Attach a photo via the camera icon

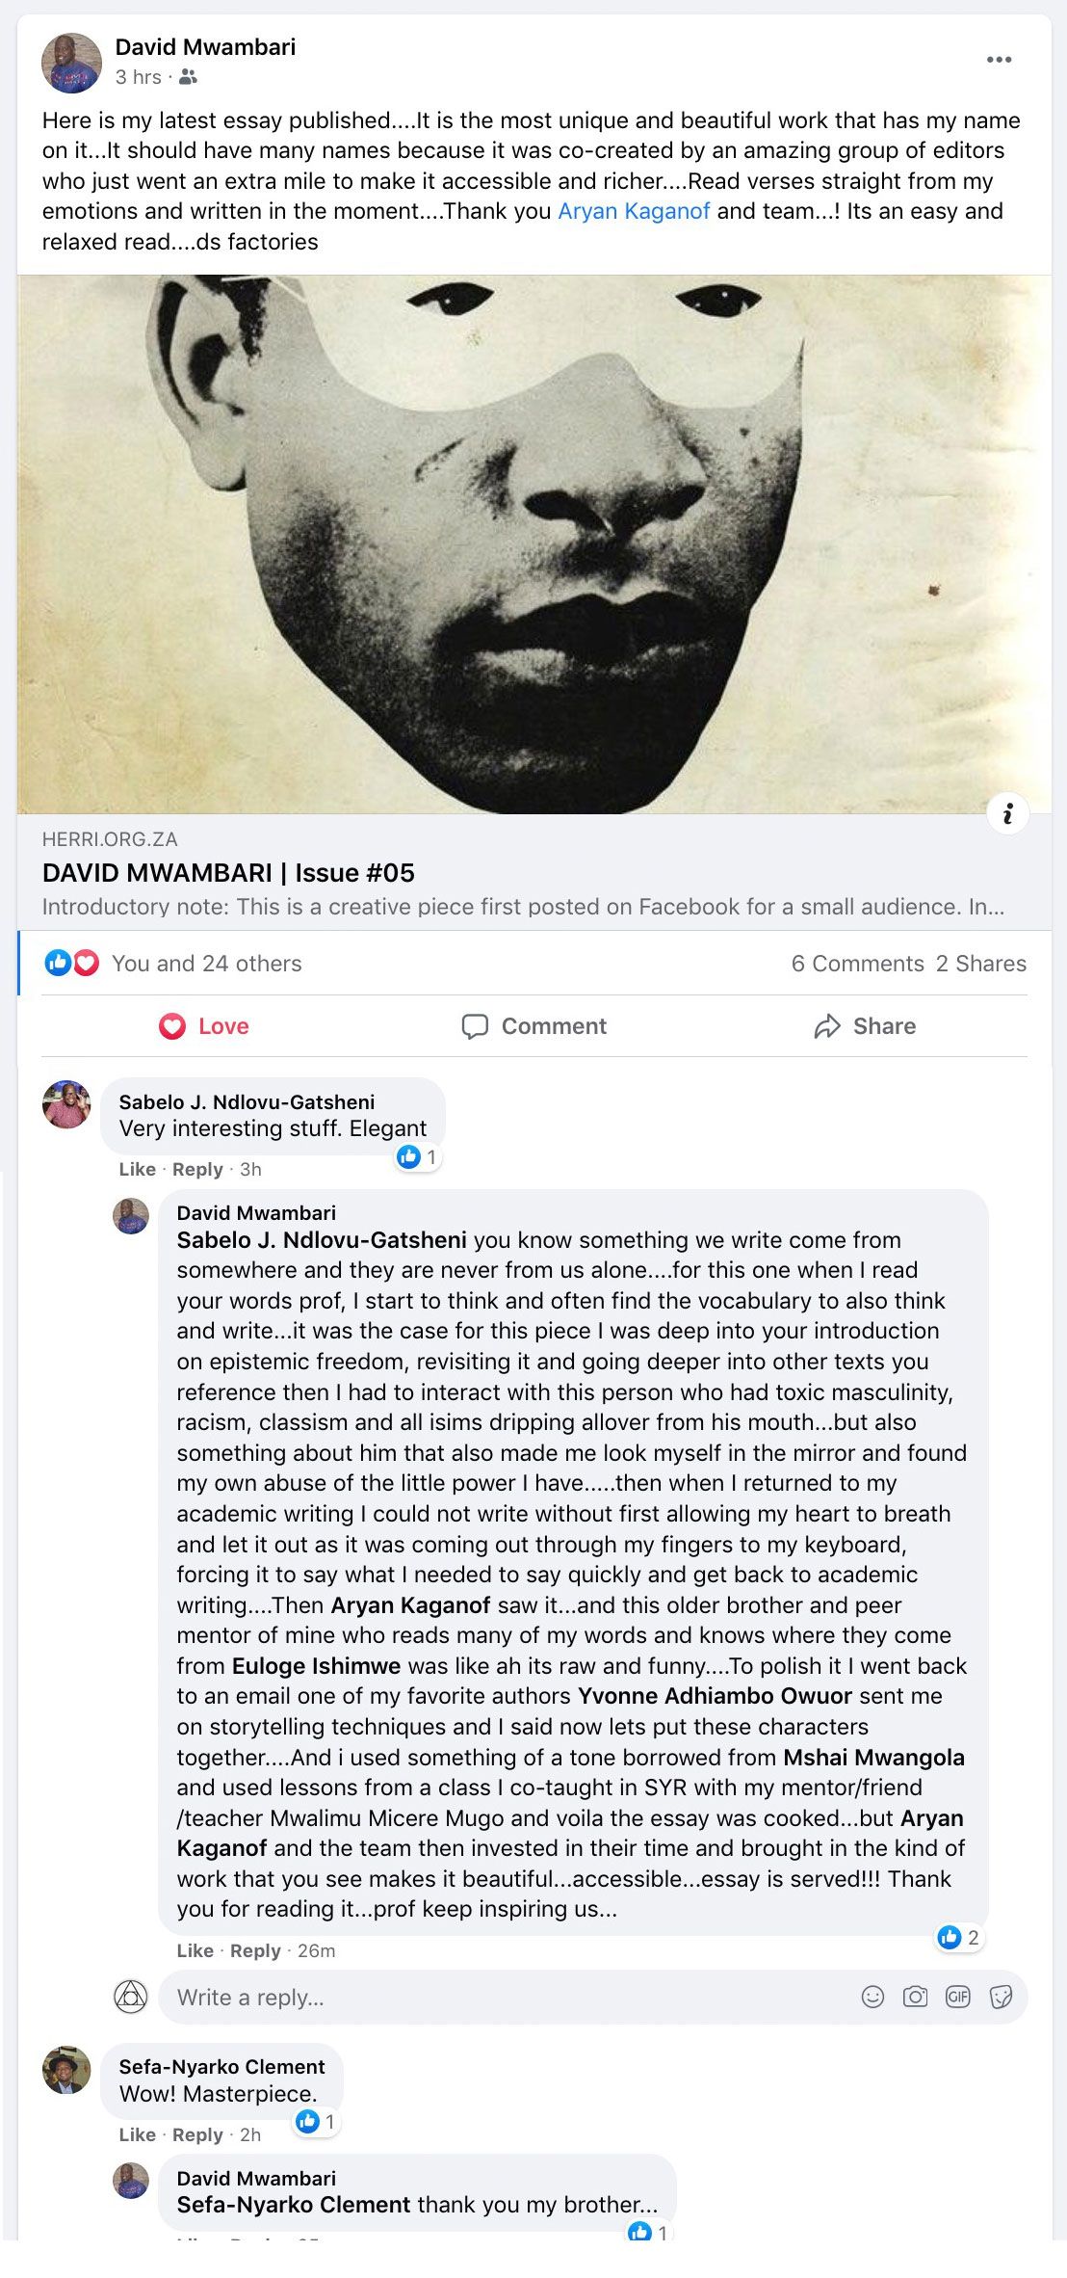pos(915,1997)
